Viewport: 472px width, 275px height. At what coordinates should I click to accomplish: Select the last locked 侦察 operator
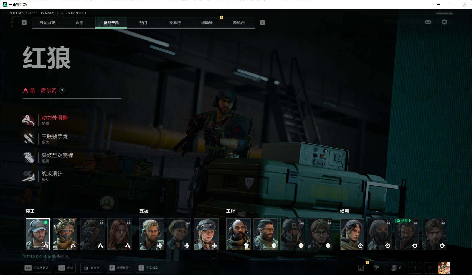coord(434,234)
